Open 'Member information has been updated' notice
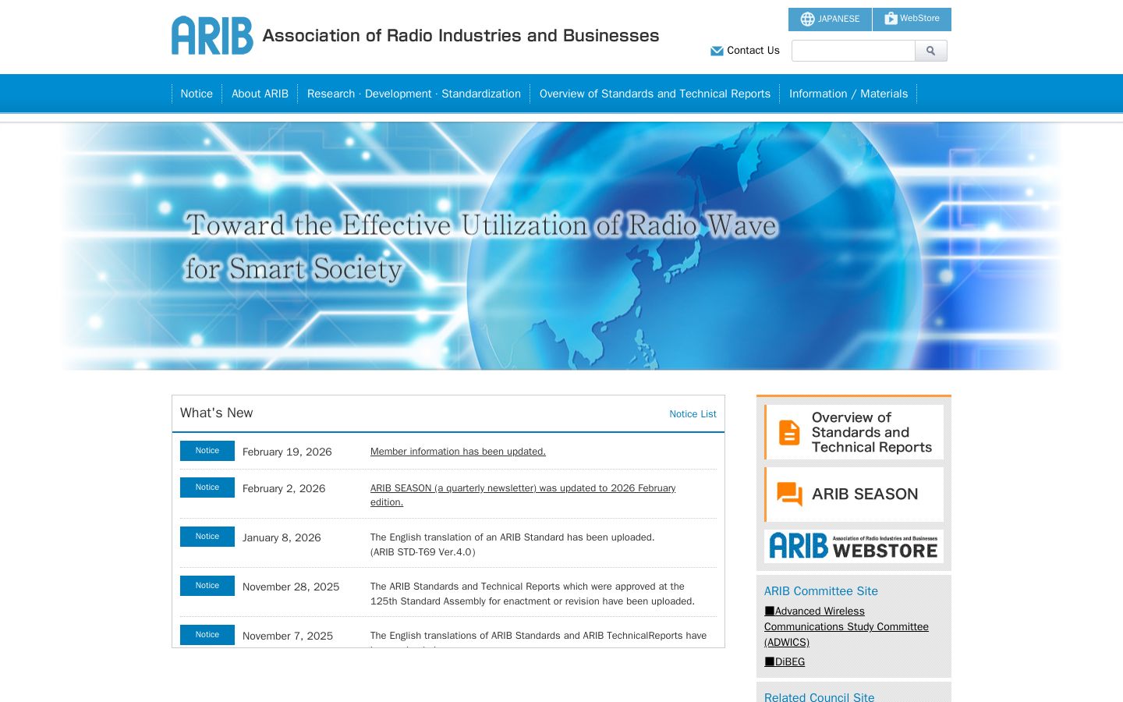This screenshot has width=1123, height=702. [458, 452]
